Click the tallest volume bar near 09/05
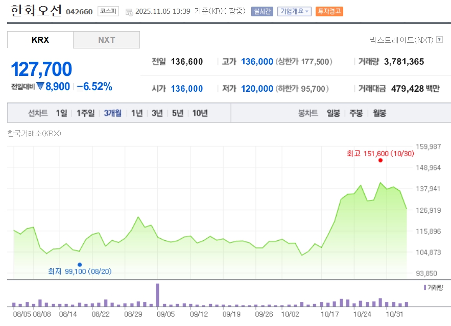The height and width of the screenshot is (326, 451). [157, 295]
